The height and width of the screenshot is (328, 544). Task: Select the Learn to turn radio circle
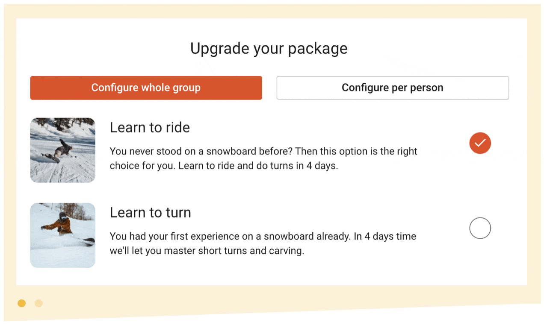[x=480, y=228]
